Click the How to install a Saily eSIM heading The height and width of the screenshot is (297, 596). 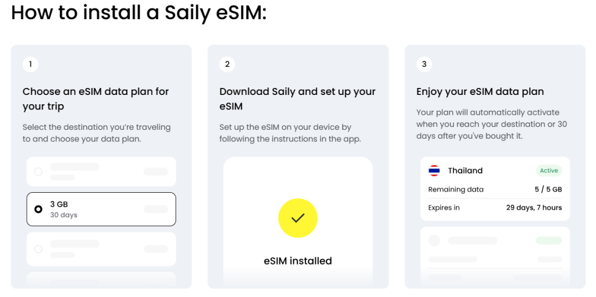tap(139, 13)
